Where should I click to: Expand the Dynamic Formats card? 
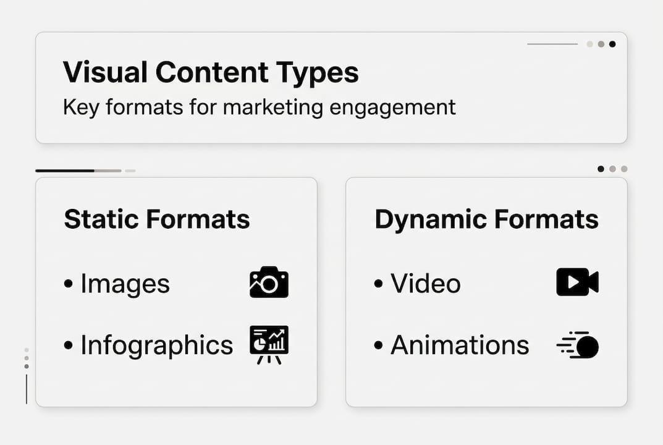coord(487,292)
